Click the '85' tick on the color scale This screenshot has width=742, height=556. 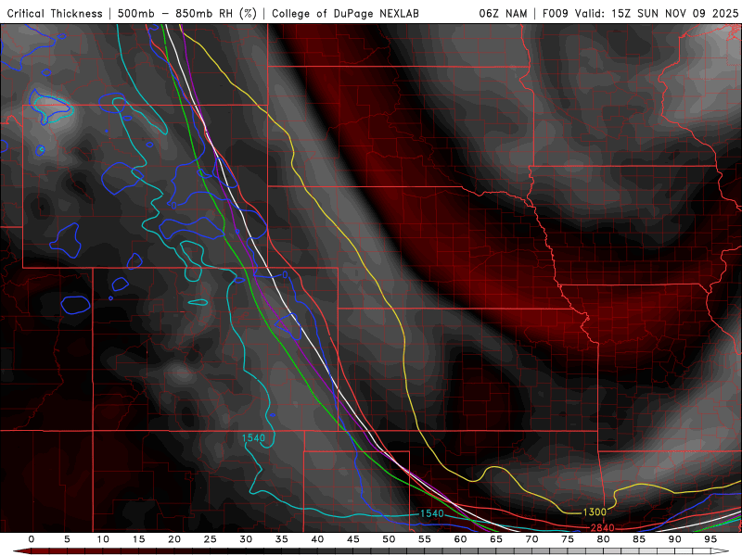(639, 539)
